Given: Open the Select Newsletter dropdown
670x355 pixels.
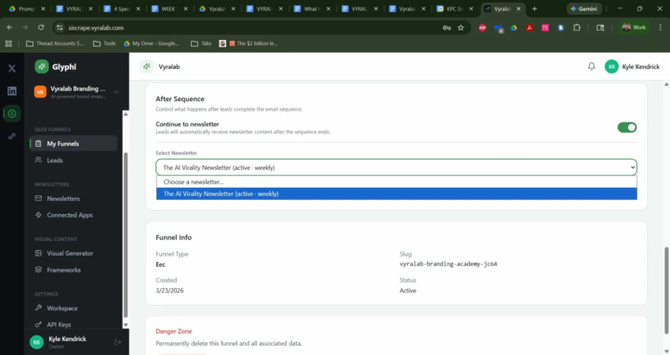Looking at the screenshot, I should tap(396, 167).
